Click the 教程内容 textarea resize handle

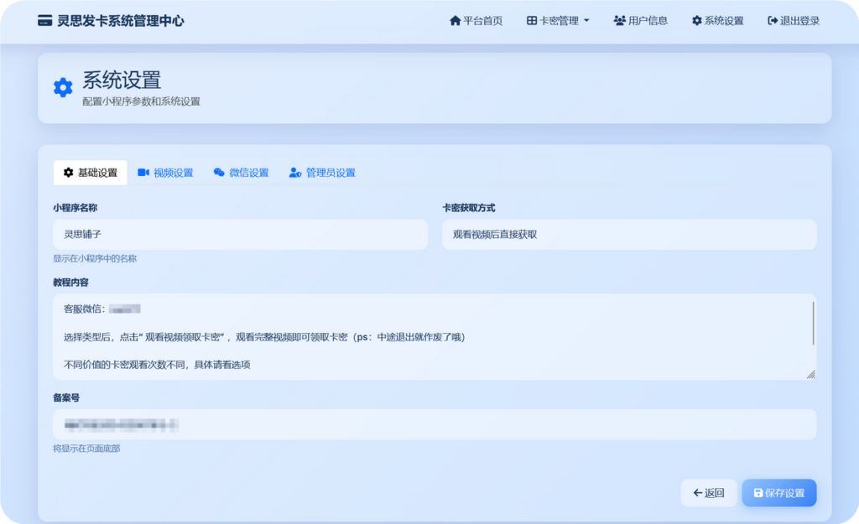pyautogui.click(x=810, y=375)
